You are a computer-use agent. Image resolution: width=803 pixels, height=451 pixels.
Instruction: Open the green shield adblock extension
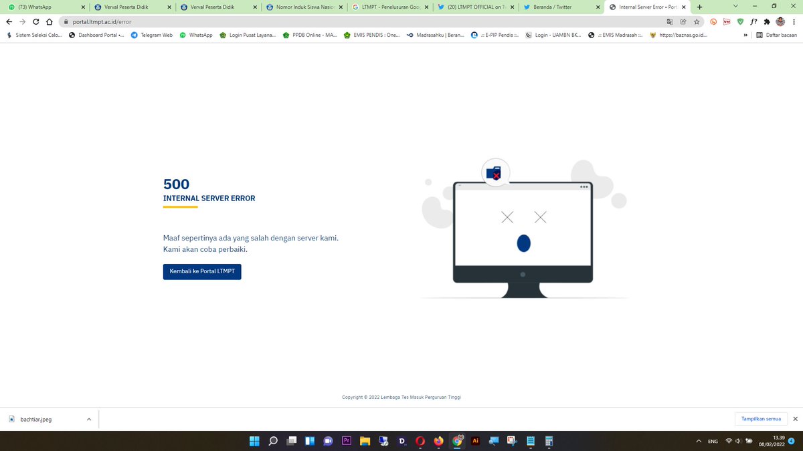point(740,21)
